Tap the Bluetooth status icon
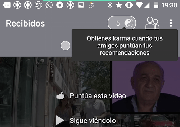Screen dimensions: 180x127 (x=110, y=5)
